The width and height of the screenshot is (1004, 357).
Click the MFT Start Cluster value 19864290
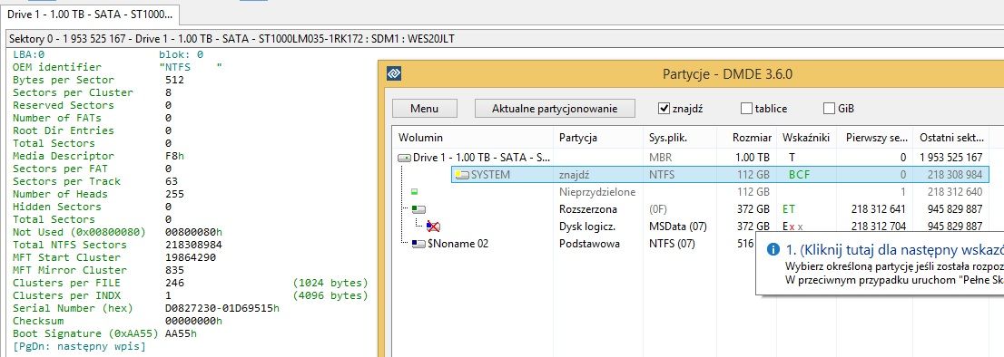pyautogui.click(x=190, y=257)
